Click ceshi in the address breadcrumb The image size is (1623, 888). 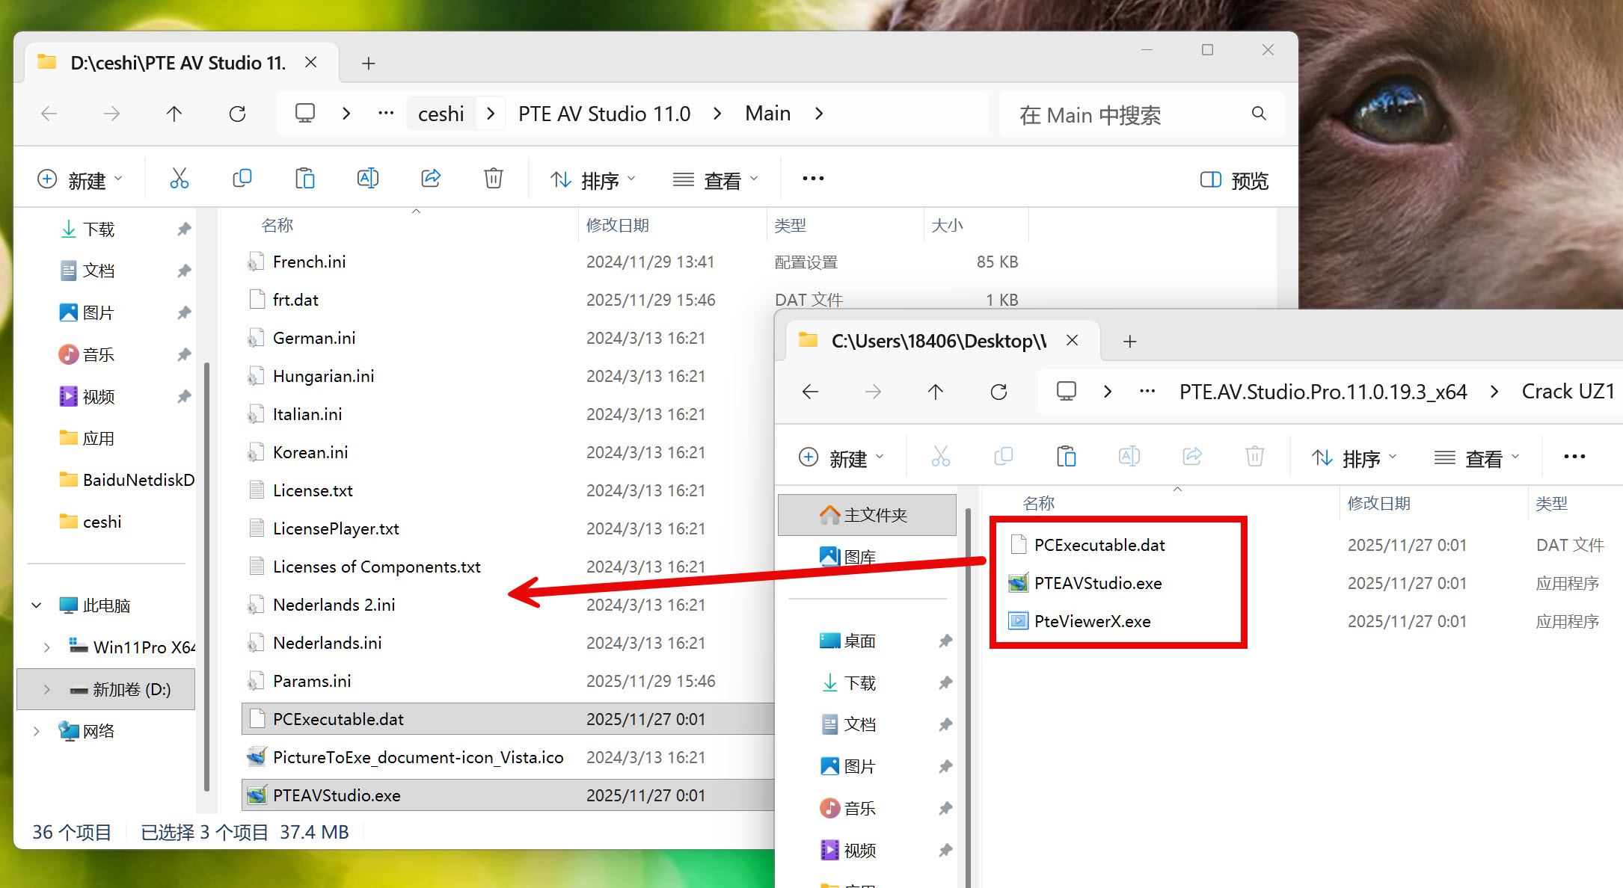[441, 114]
